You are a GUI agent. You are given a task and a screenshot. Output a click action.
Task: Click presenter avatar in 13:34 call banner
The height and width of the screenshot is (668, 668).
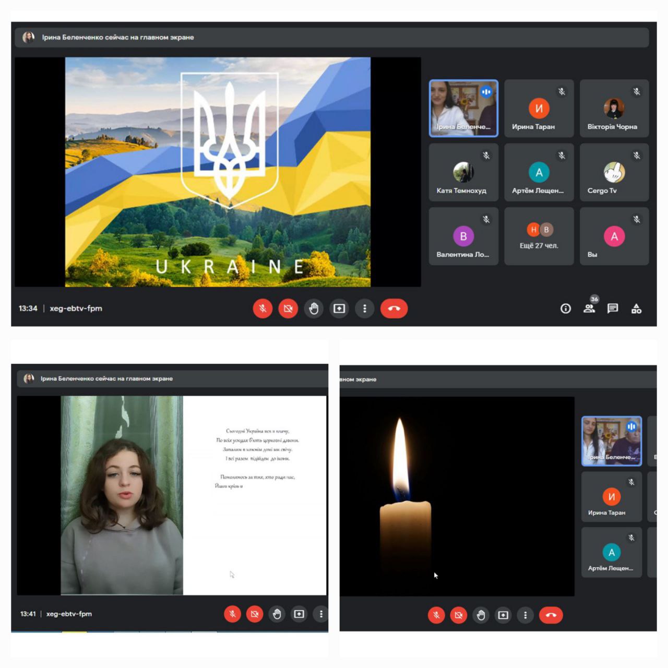pos(29,37)
